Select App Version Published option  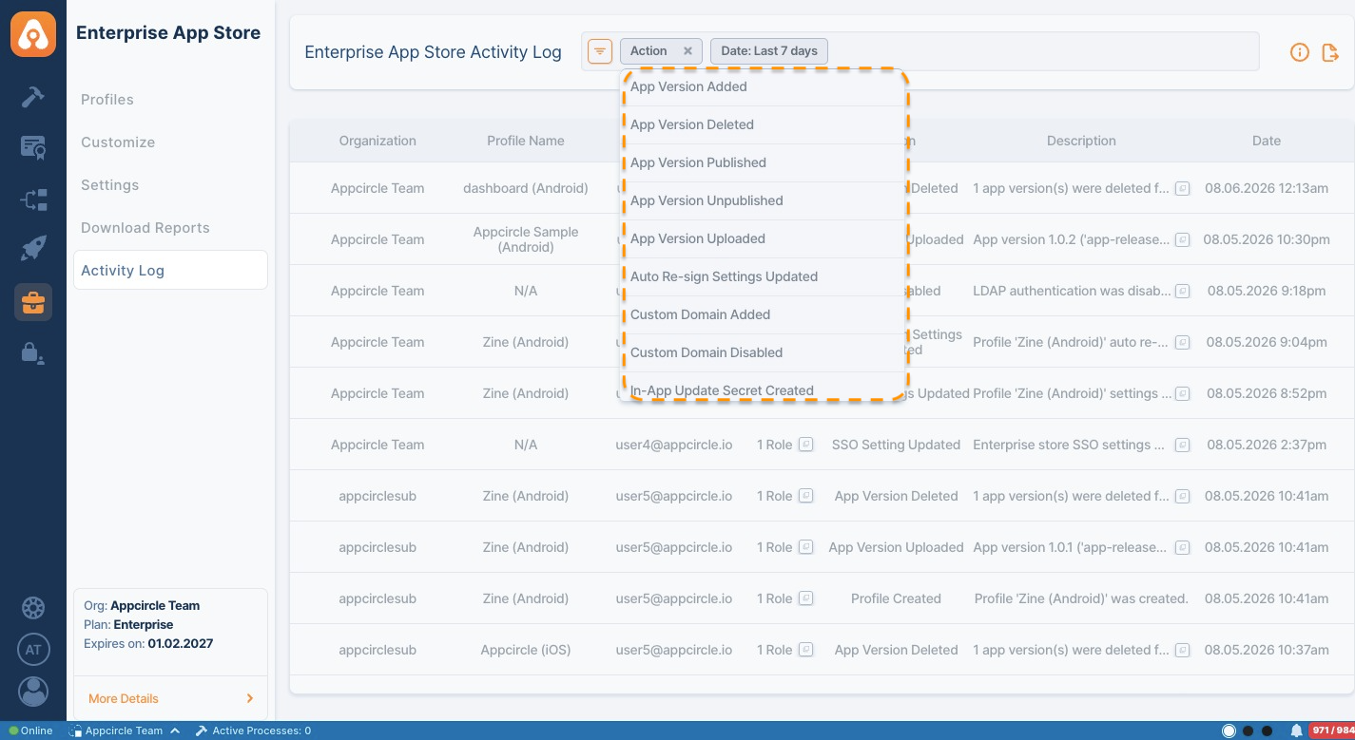pos(762,162)
